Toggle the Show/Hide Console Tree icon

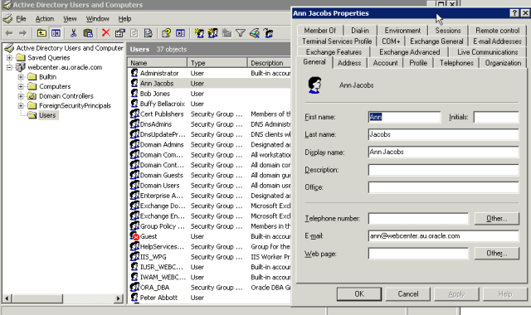tap(56, 33)
